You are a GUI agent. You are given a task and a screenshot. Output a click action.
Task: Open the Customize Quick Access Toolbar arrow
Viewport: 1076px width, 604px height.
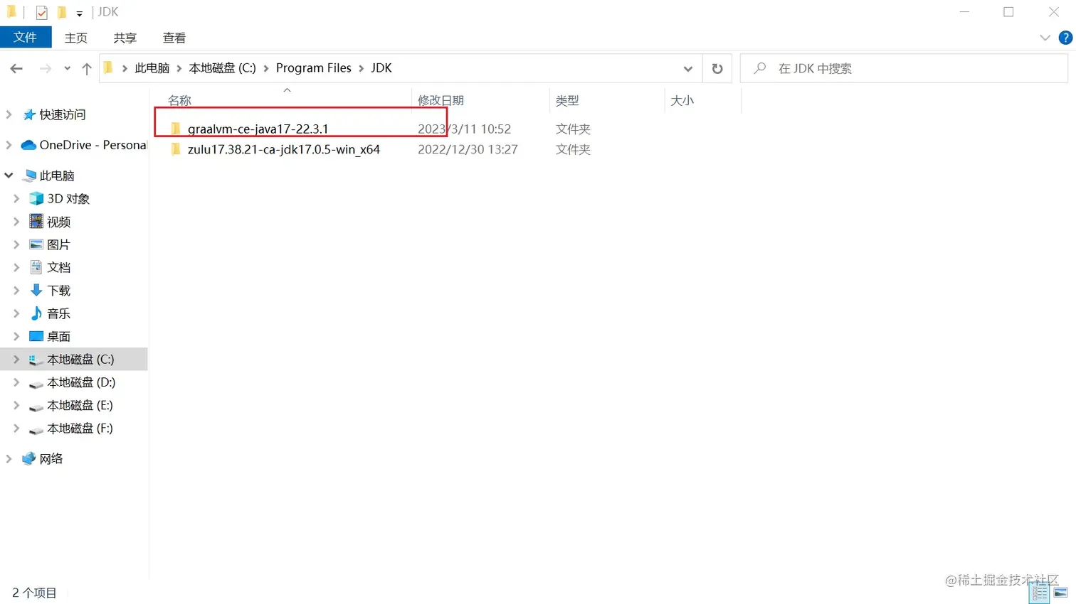79,14
